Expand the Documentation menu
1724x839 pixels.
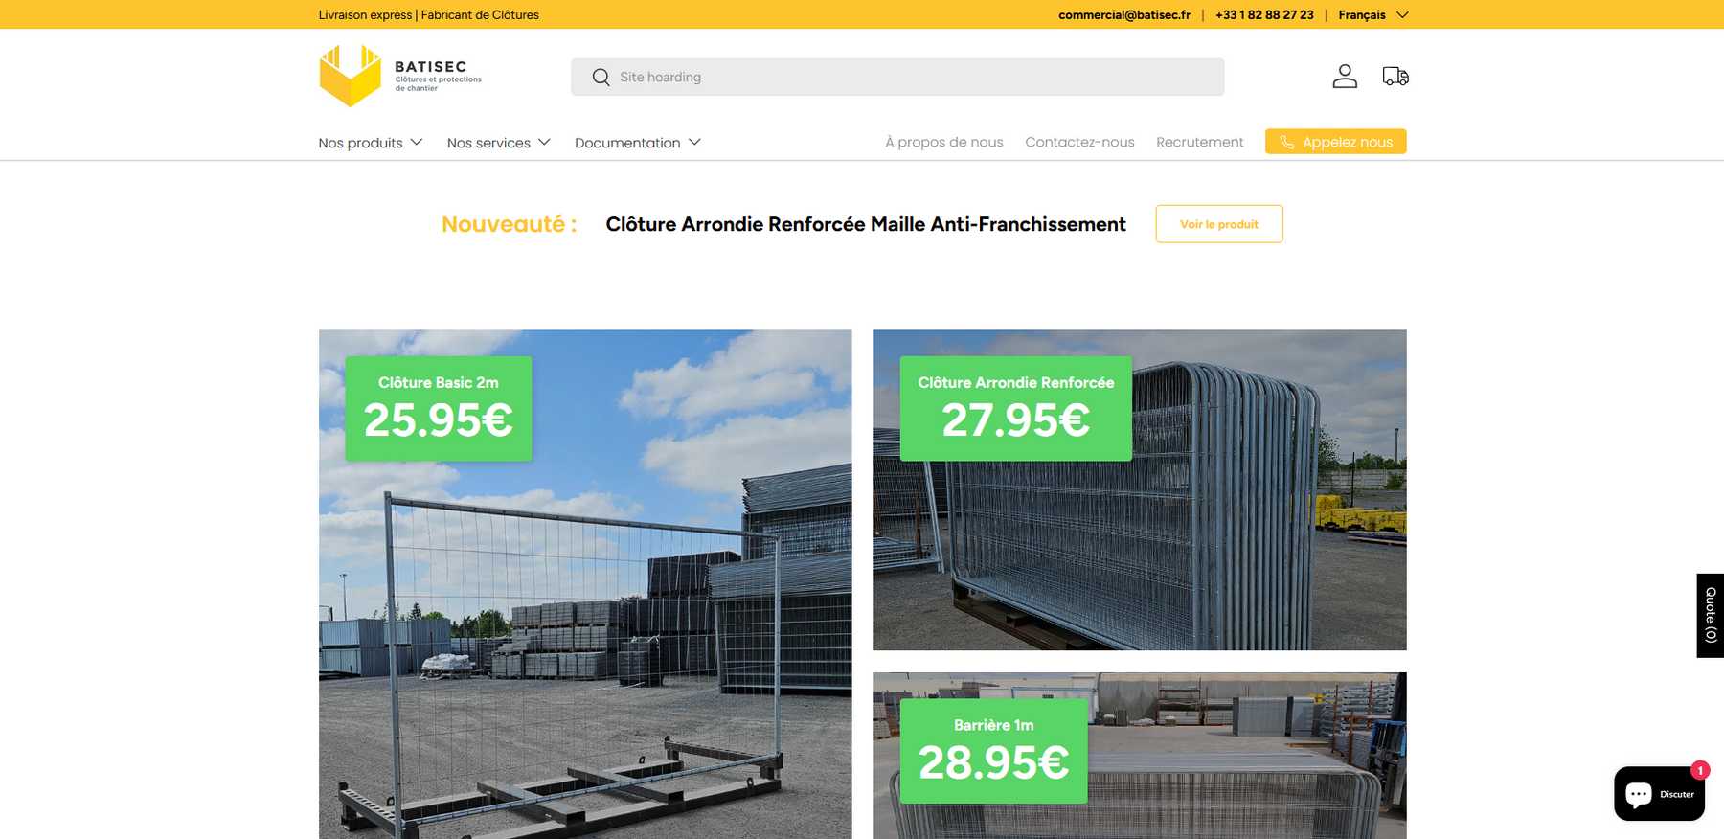pos(637,143)
